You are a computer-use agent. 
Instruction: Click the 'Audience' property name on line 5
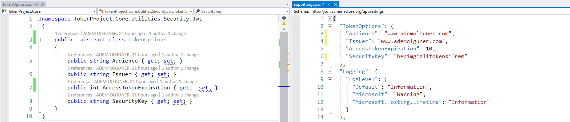click(x=125, y=61)
